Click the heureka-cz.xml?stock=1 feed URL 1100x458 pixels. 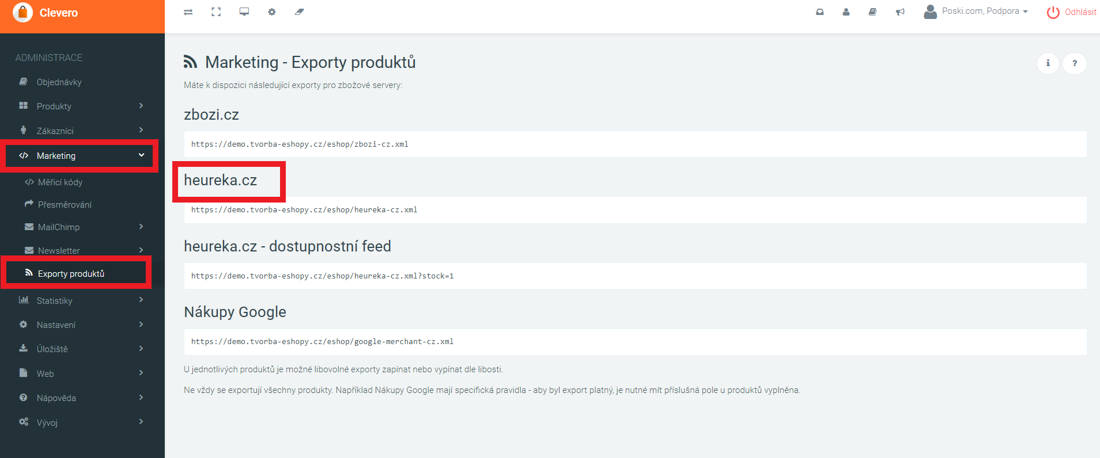point(322,276)
